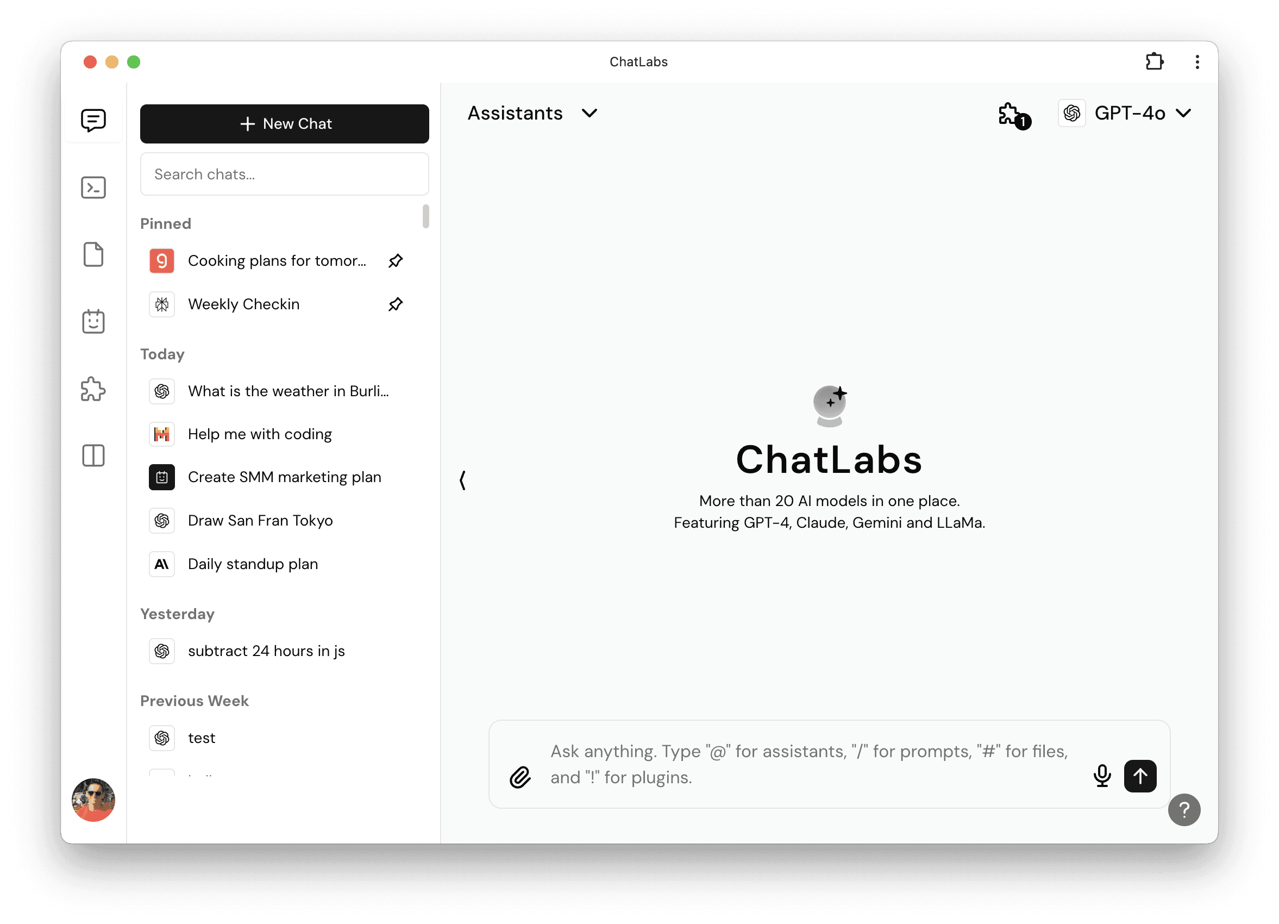Open the Assistants dropdown
The image size is (1279, 924).
coord(532,113)
